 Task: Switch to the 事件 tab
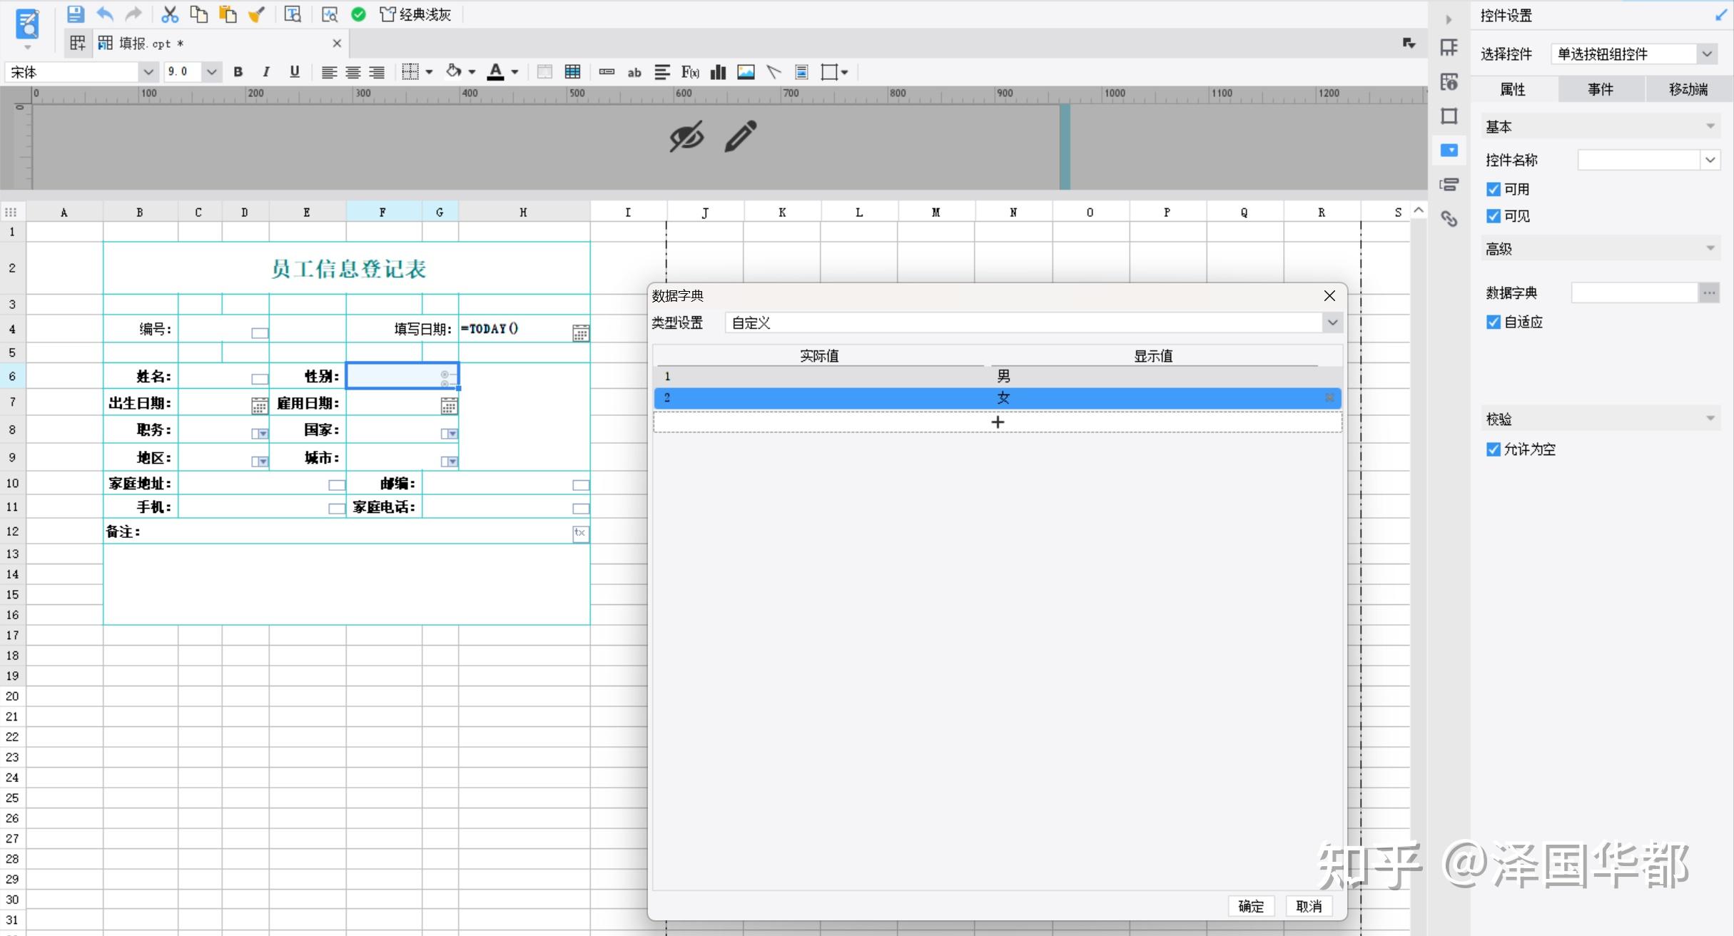pos(1601,89)
